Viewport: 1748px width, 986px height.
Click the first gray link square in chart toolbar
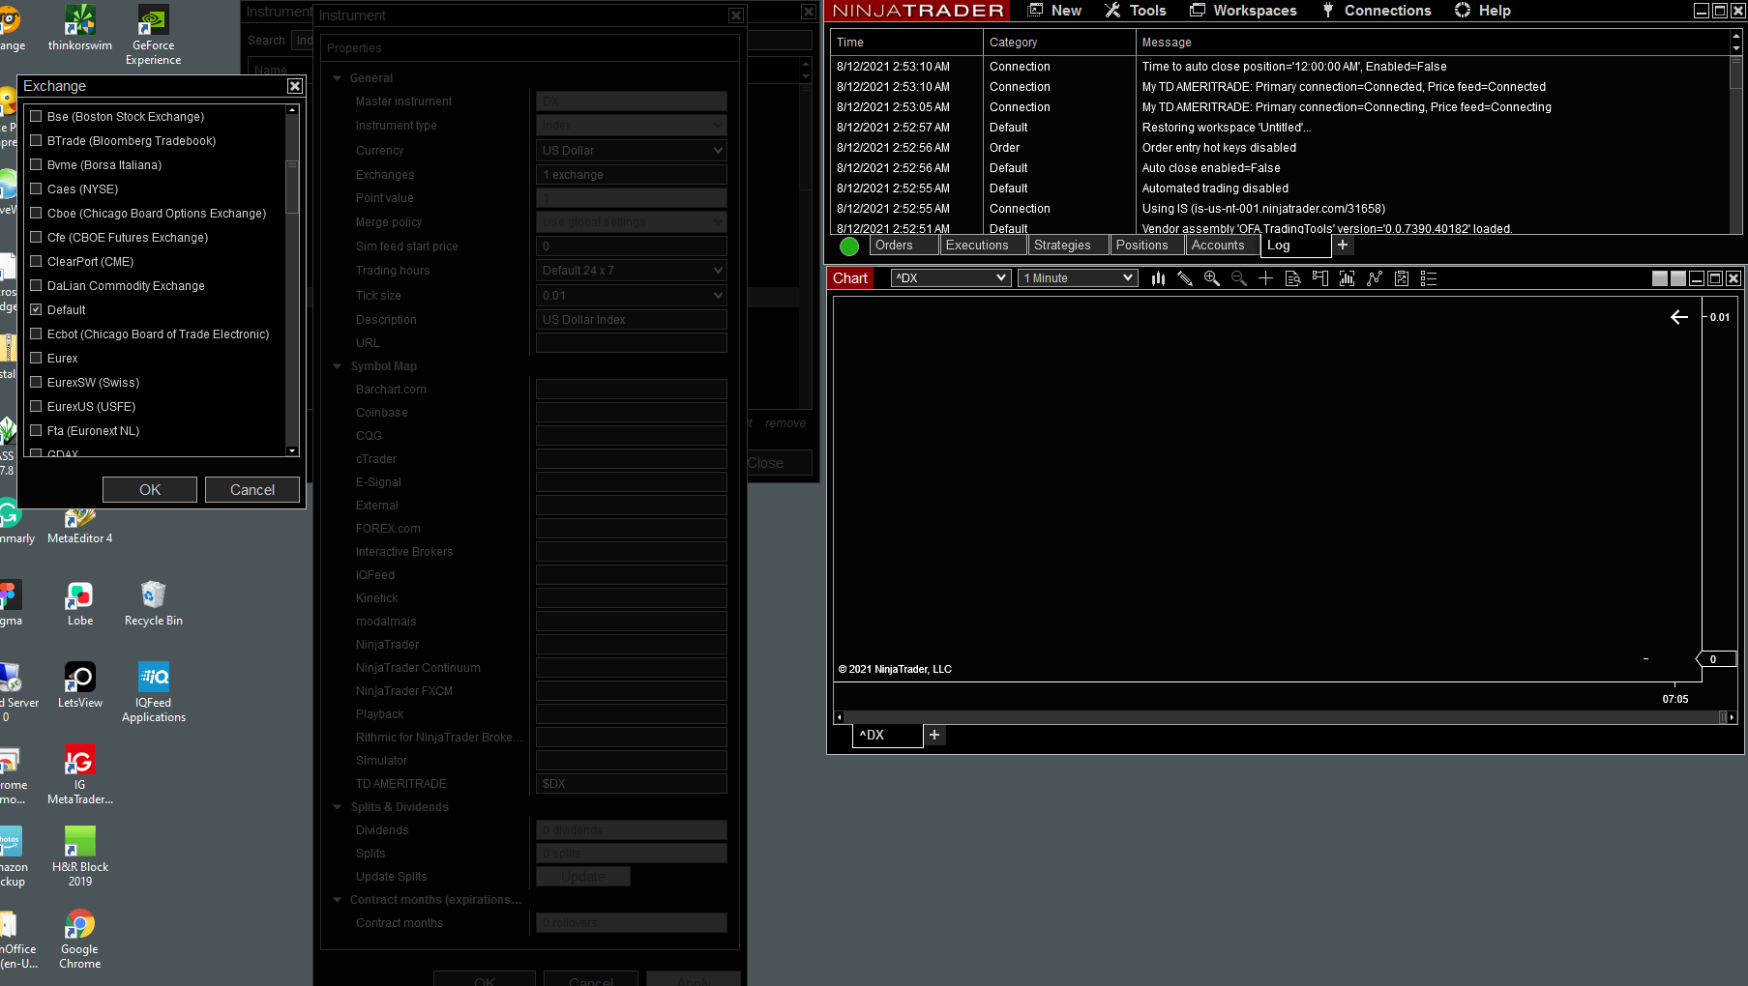pos(1660,278)
